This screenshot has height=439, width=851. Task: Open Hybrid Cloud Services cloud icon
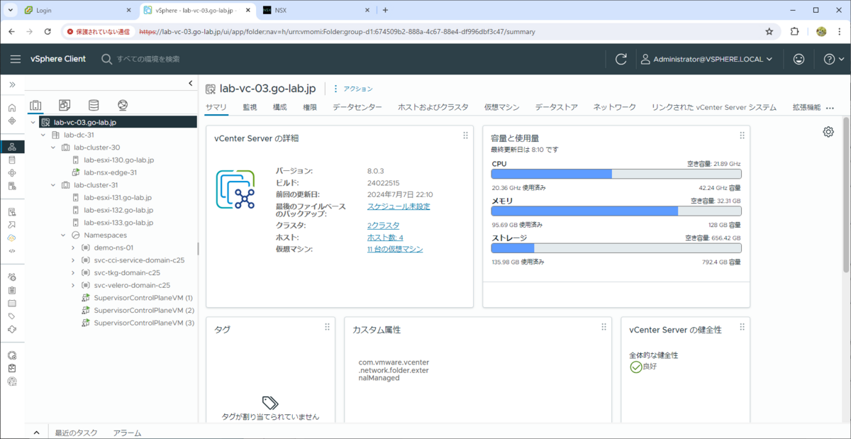pos(12,238)
